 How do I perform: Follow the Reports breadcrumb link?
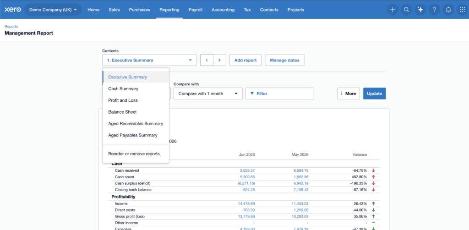click(x=11, y=26)
